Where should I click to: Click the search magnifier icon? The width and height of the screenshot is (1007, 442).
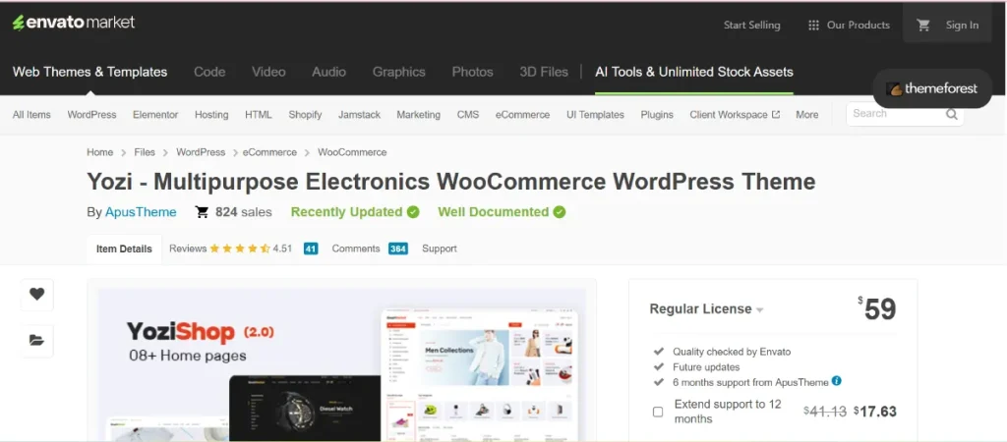click(x=952, y=114)
